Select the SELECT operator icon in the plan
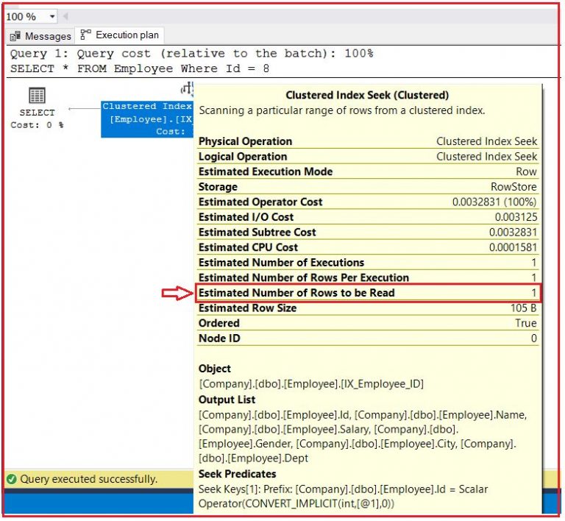Image resolution: width=565 pixels, height=521 pixels. tap(37, 95)
